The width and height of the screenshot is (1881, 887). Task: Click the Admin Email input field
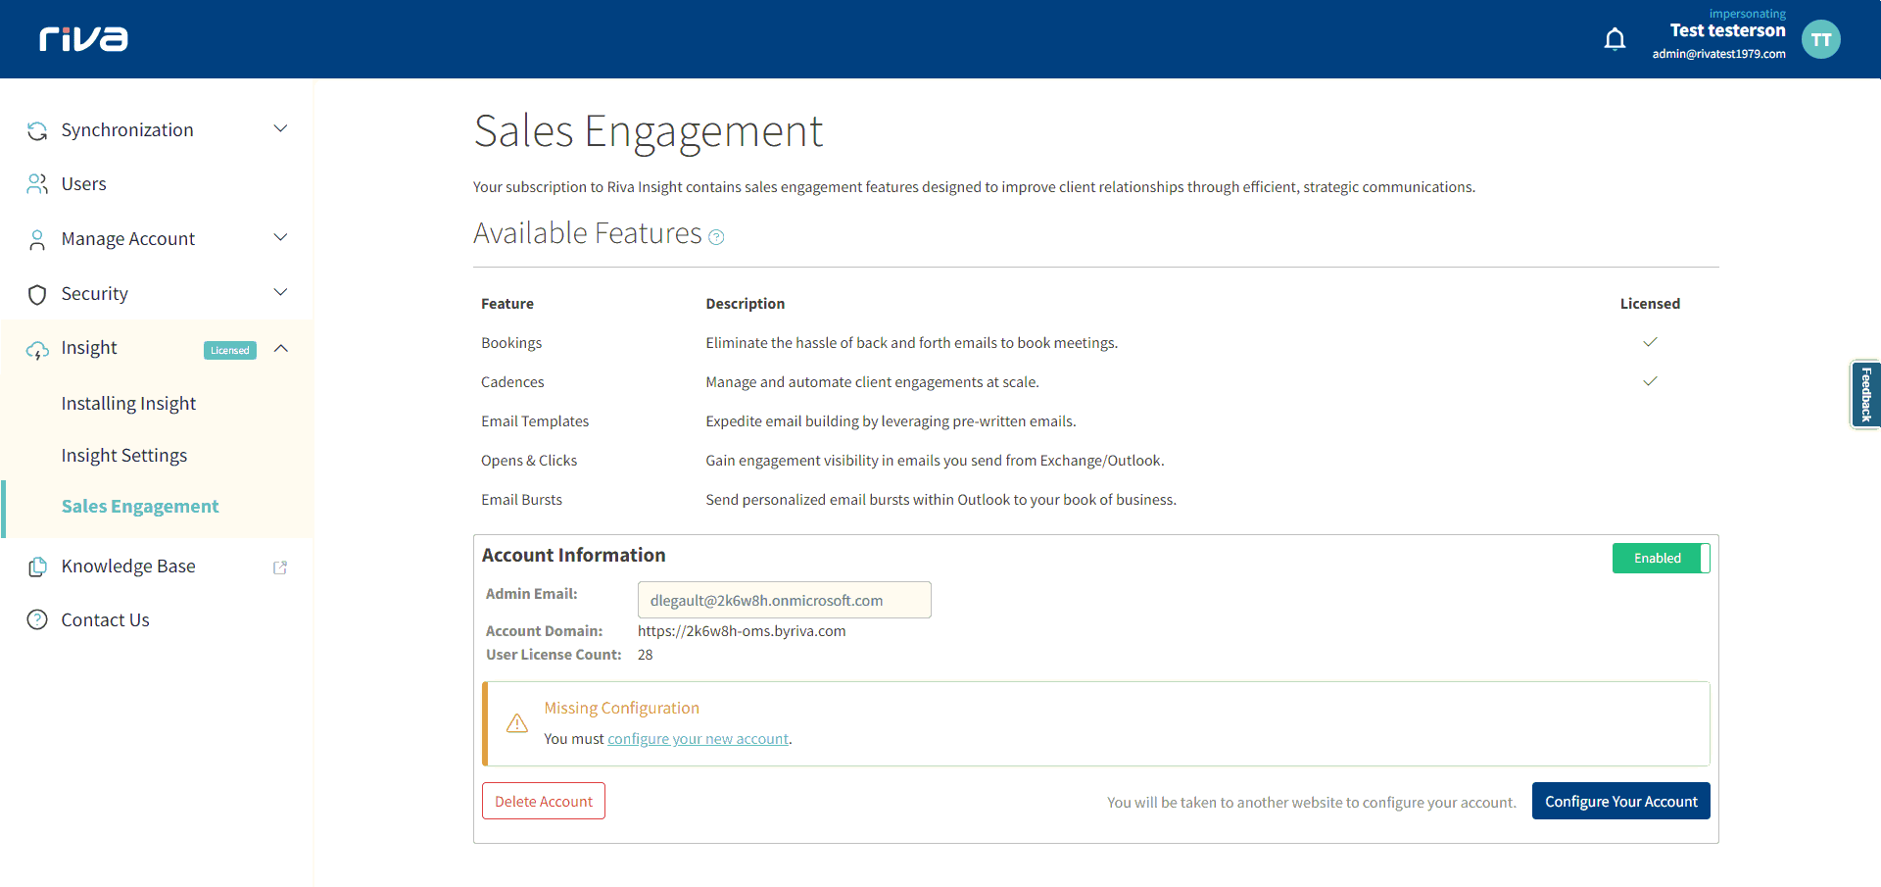point(783,599)
